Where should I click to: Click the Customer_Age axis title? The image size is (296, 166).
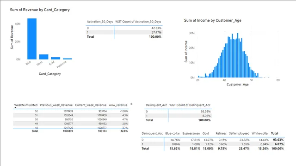(x=237, y=84)
